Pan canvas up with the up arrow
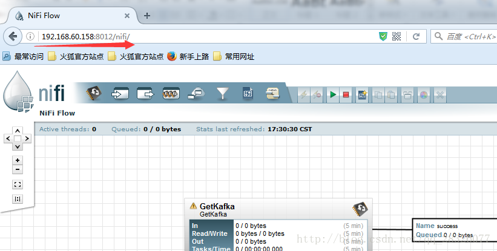 [x=18, y=131]
